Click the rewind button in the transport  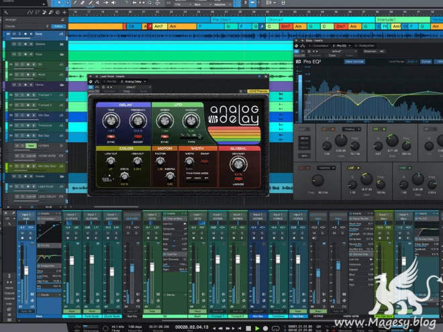point(221,329)
